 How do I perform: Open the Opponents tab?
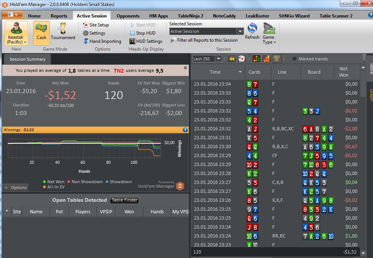[128, 16]
